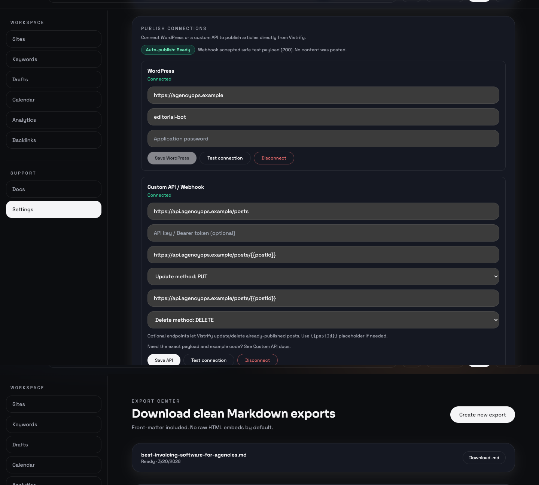
Task: Click Create new export button
Action: [x=482, y=415]
